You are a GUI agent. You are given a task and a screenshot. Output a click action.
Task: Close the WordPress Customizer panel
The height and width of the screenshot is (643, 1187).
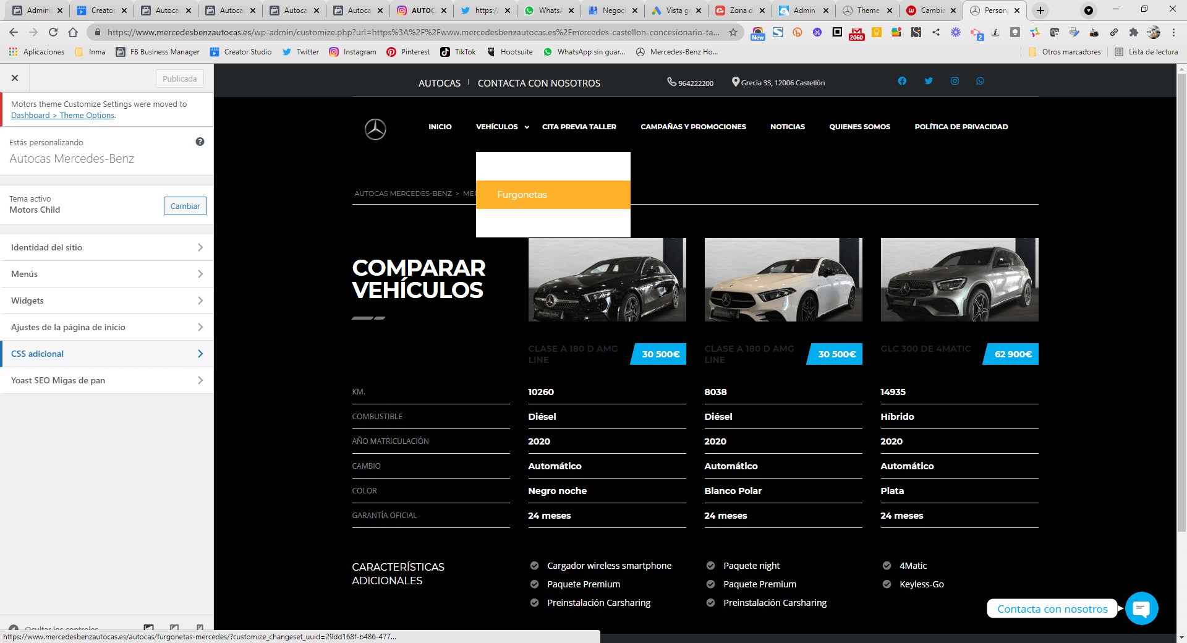tap(15, 78)
